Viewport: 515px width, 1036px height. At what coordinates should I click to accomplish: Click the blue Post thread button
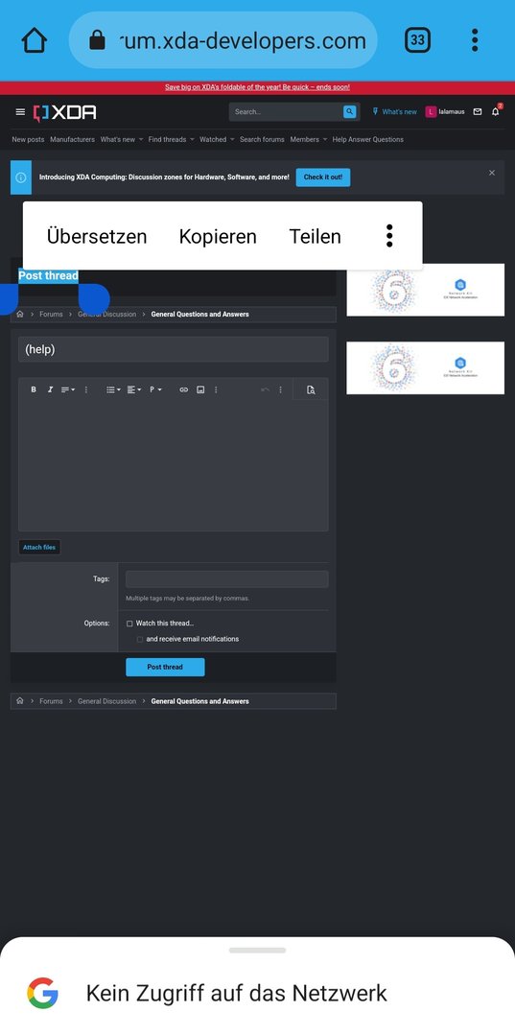tap(165, 667)
